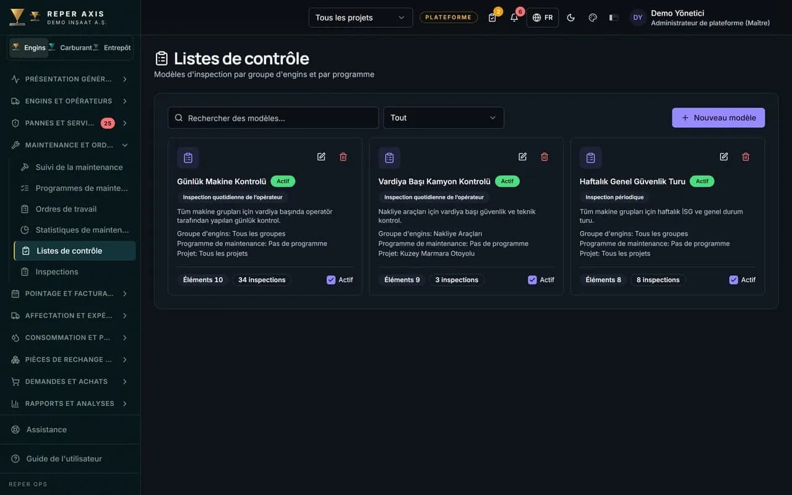This screenshot has height=495, width=792.
Task: Open the theme palette icon
Action: tap(593, 17)
